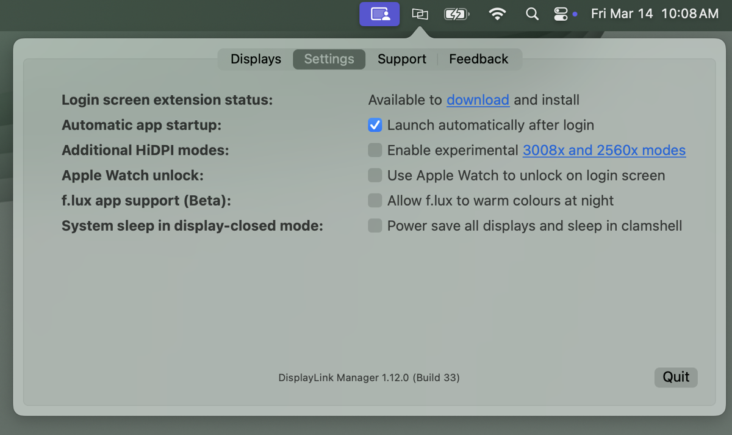Viewport: 732px width, 435px height.
Task: Open the Support tab
Action: click(x=402, y=59)
